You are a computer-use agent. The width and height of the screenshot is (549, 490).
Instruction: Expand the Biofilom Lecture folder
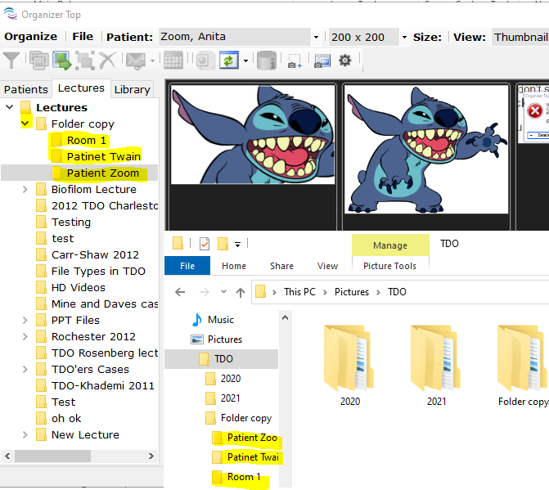tap(25, 189)
